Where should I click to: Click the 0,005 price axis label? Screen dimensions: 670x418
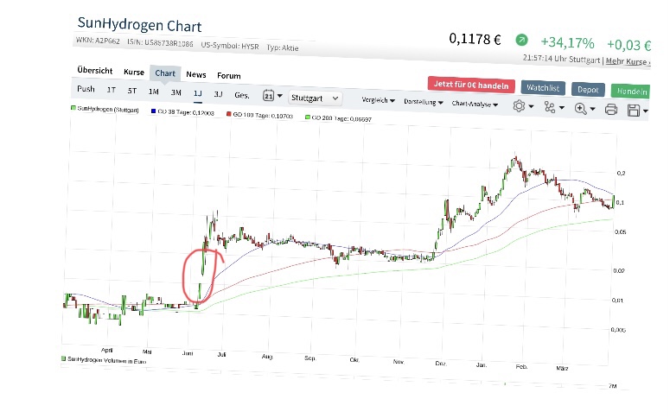[618, 330]
